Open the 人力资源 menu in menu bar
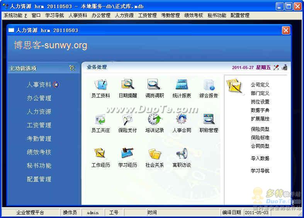The width and height of the screenshot is (304, 218). [124, 15]
